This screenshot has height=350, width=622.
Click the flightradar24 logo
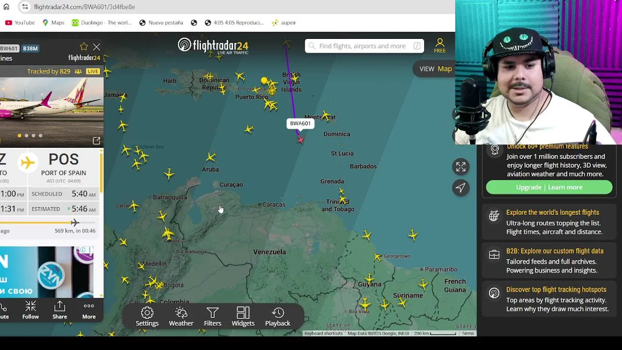[213, 46]
